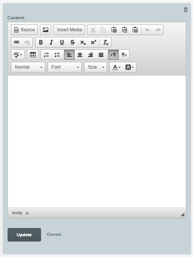Delete this content block via trash icon
The image size is (193, 257).
[185, 10]
